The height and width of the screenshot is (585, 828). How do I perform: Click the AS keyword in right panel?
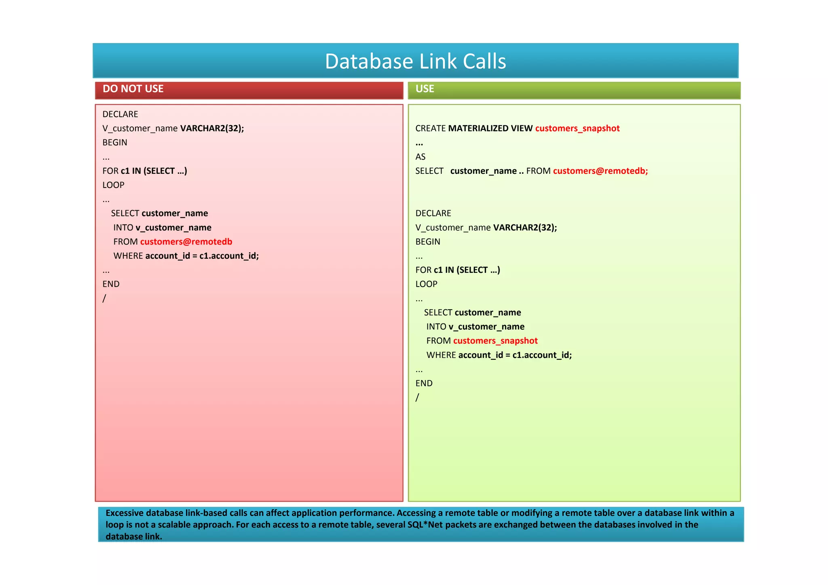pos(420,157)
